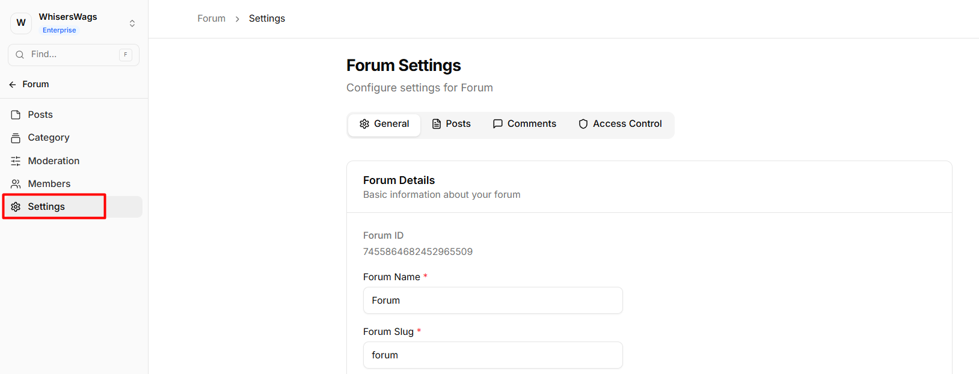Focus the Forum Slug input field
Screen dimensions: 979x374
[x=493, y=355]
